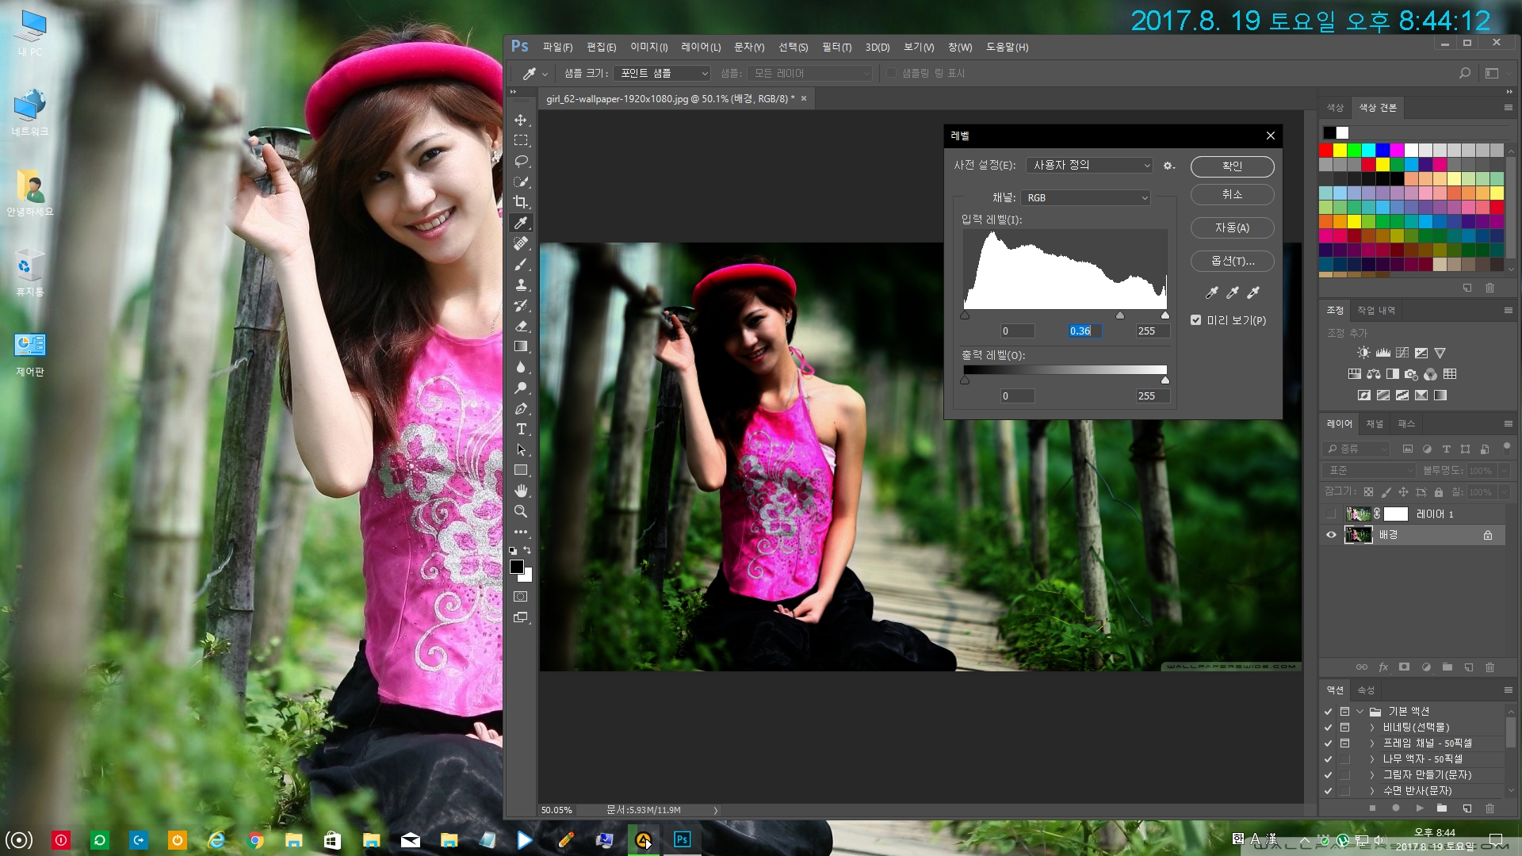Click the output level 255 field
The height and width of the screenshot is (856, 1522).
[x=1153, y=396]
